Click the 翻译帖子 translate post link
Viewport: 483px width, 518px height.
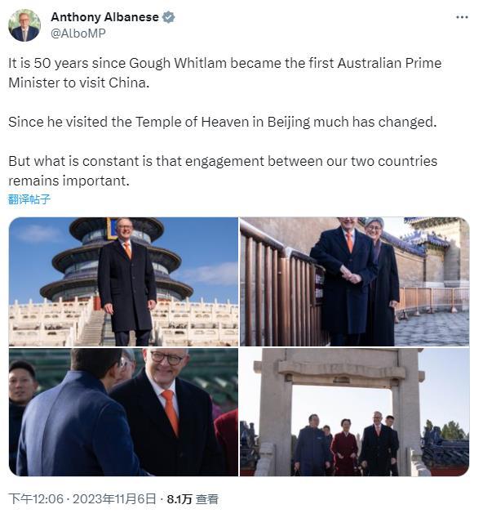[29, 199]
